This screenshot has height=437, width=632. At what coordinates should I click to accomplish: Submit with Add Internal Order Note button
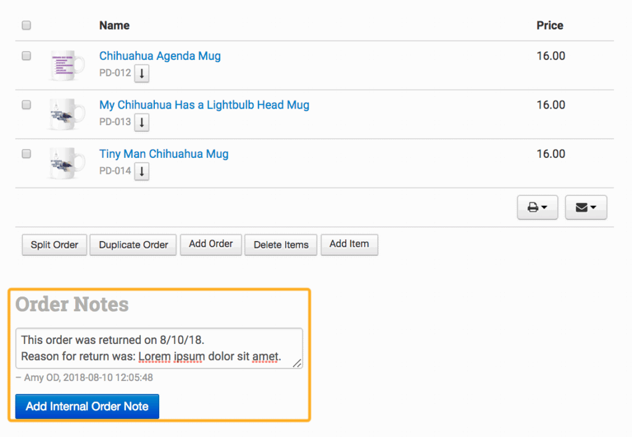(x=87, y=407)
